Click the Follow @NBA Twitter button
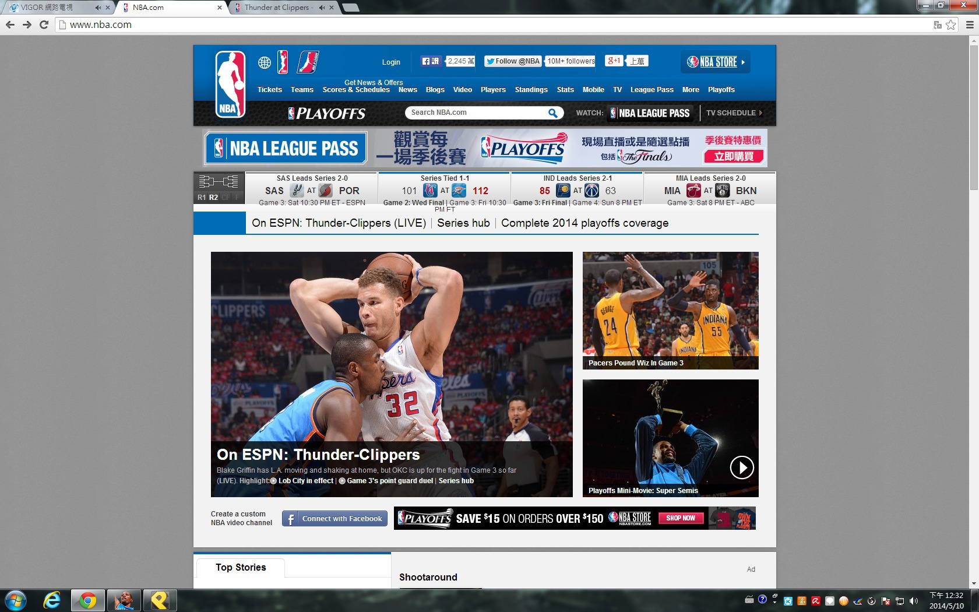The height and width of the screenshot is (612, 979). click(x=513, y=61)
